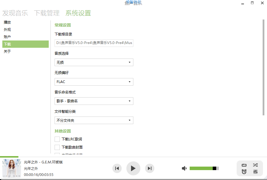Open the sleep timer alarm icon

[244, 172]
